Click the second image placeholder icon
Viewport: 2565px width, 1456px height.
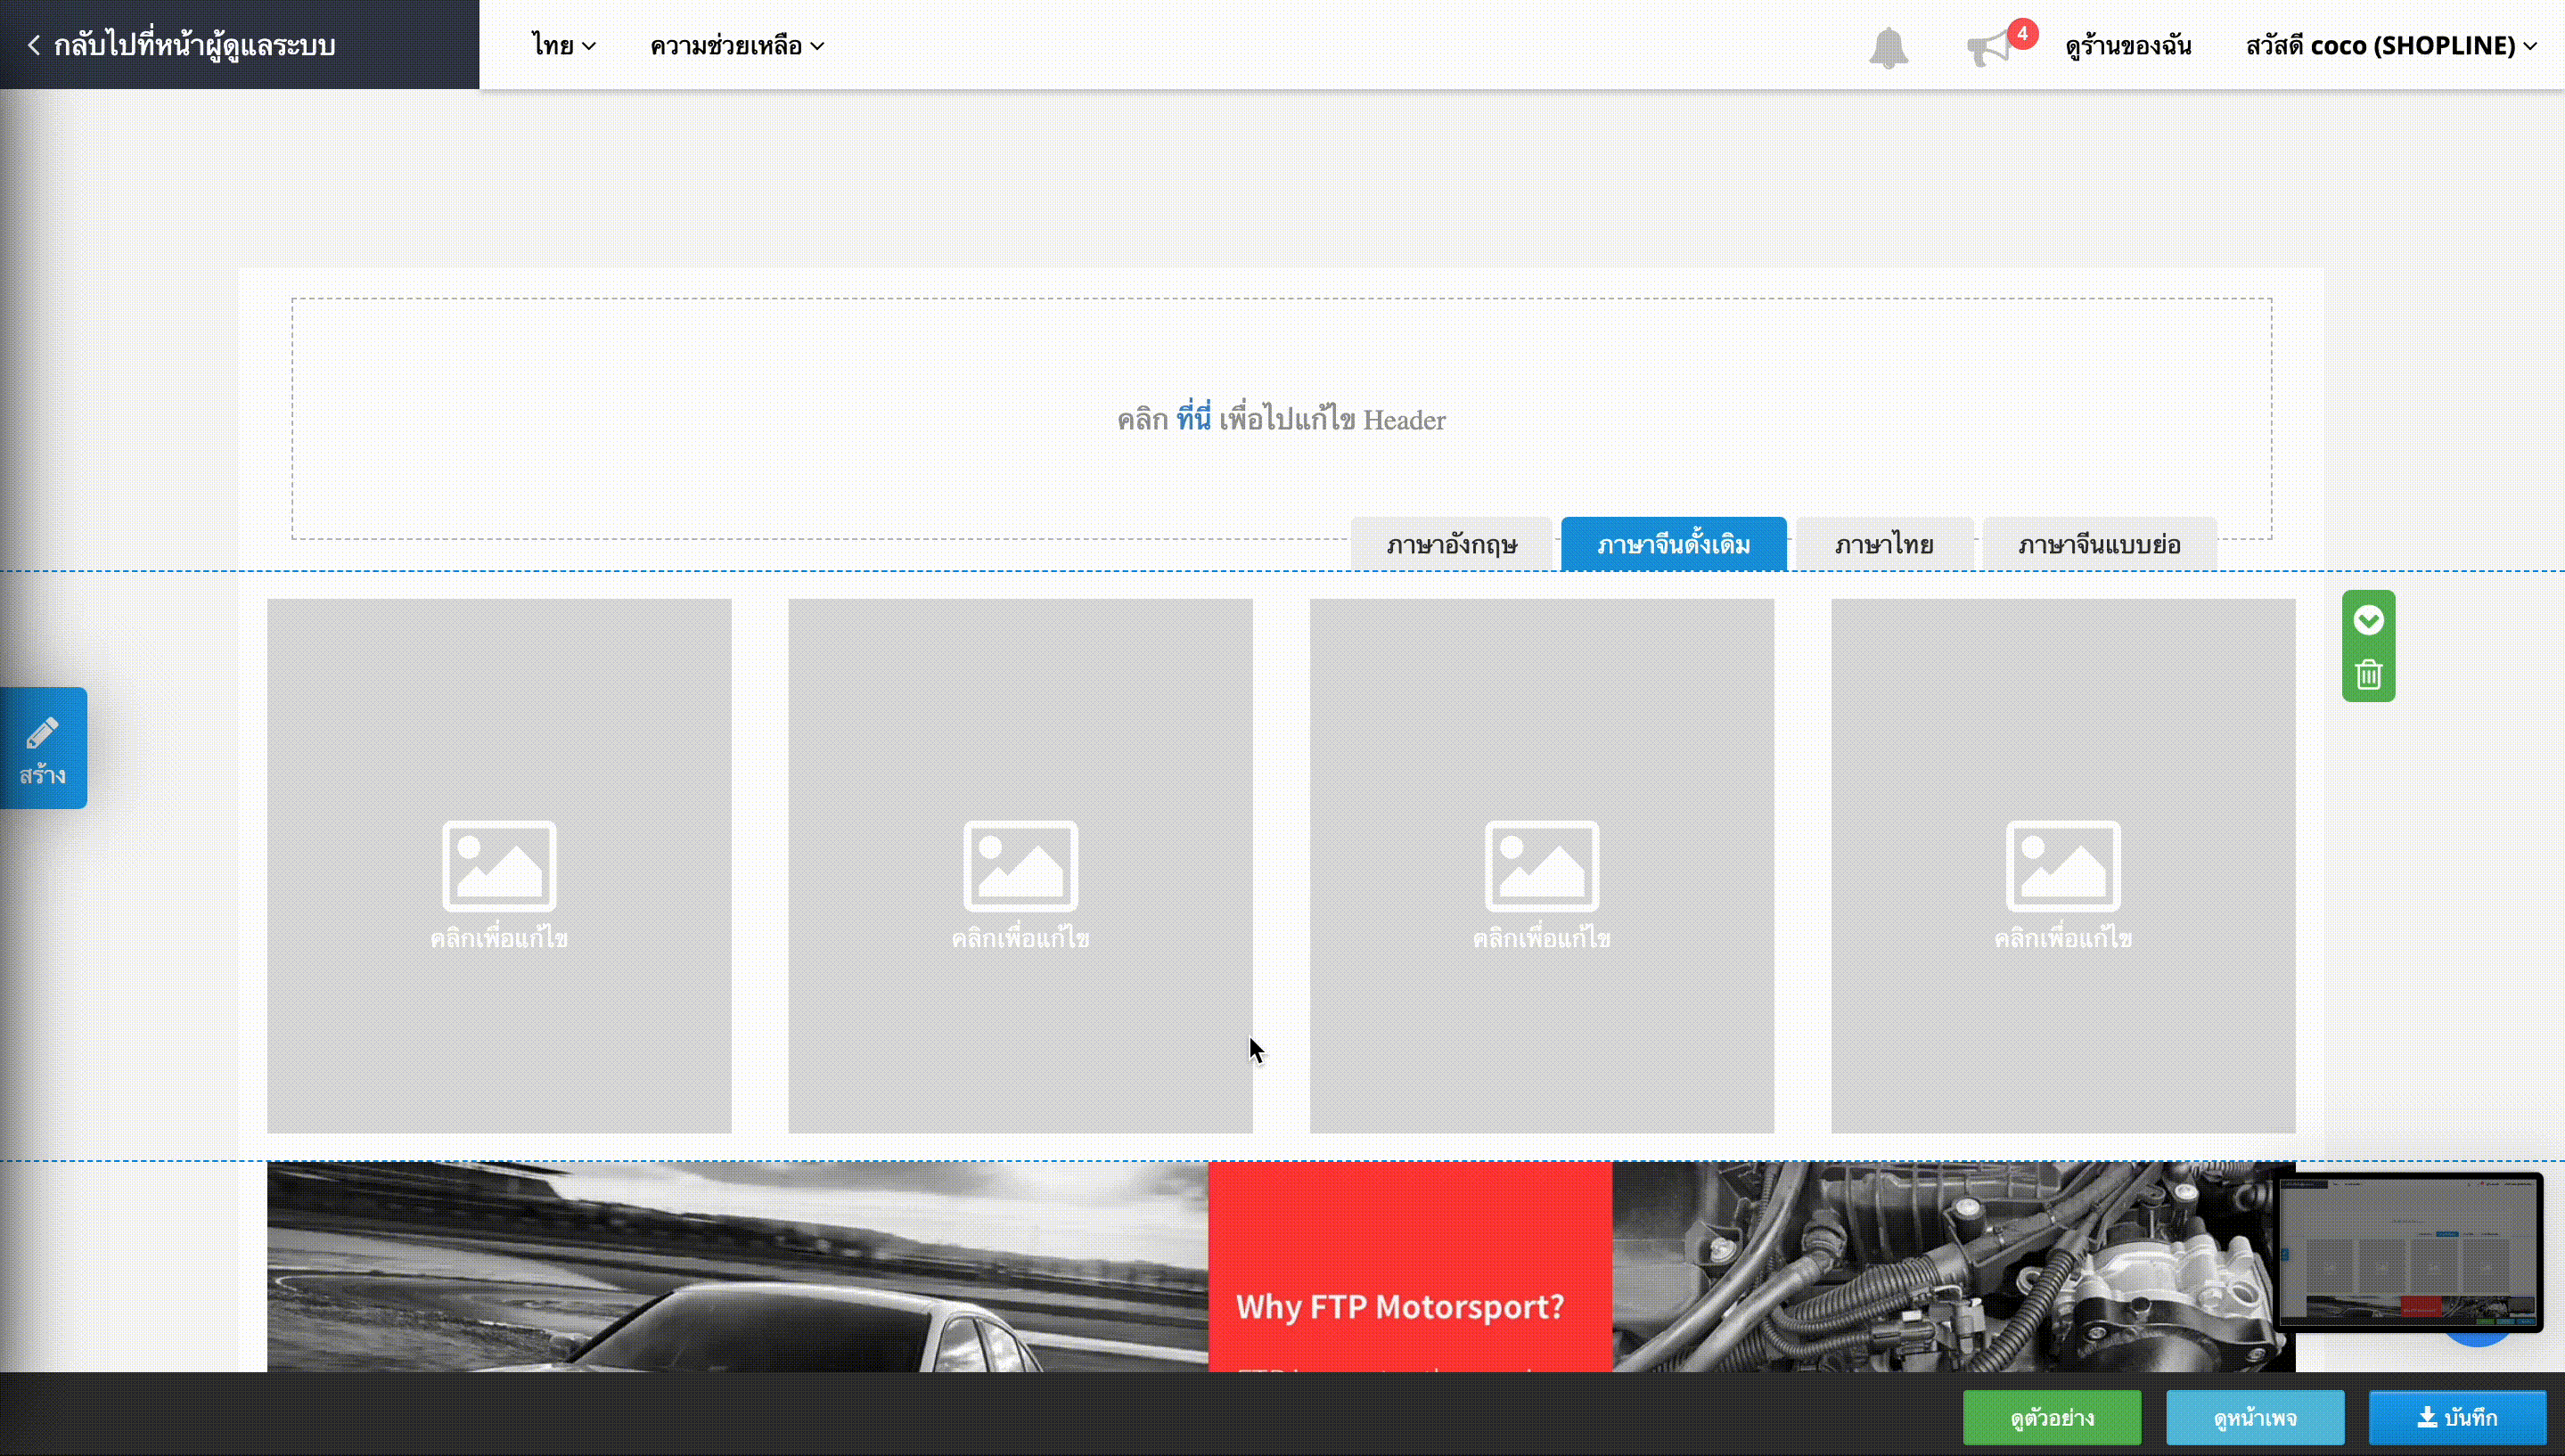[1020, 866]
